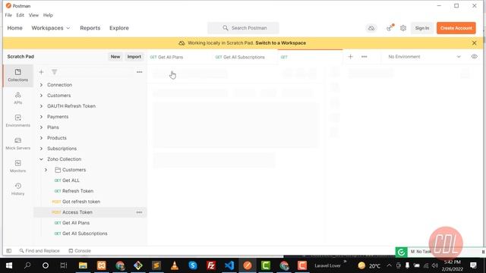Screen dimensions: 486x273
Task: Click the Sign In button
Action: [422, 28]
